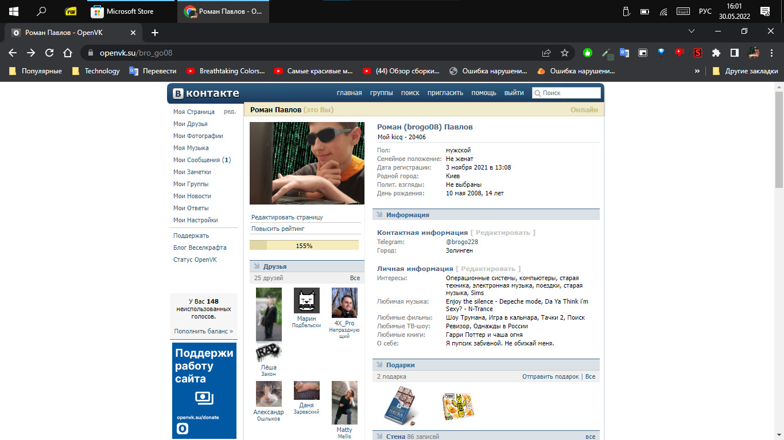Log out with выйти
Viewport: 784px width, 440px height.
(x=514, y=93)
